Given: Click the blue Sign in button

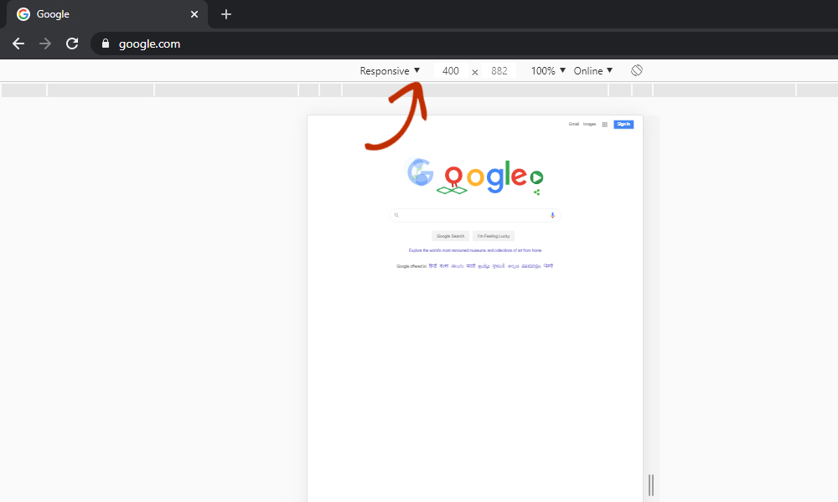Looking at the screenshot, I should [623, 125].
